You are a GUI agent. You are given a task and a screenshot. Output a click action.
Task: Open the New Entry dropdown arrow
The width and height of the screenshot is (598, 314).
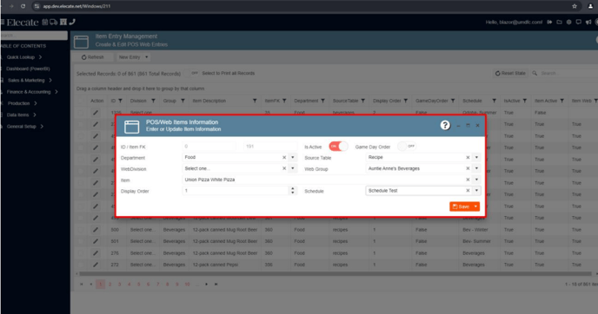tap(146, 57)
